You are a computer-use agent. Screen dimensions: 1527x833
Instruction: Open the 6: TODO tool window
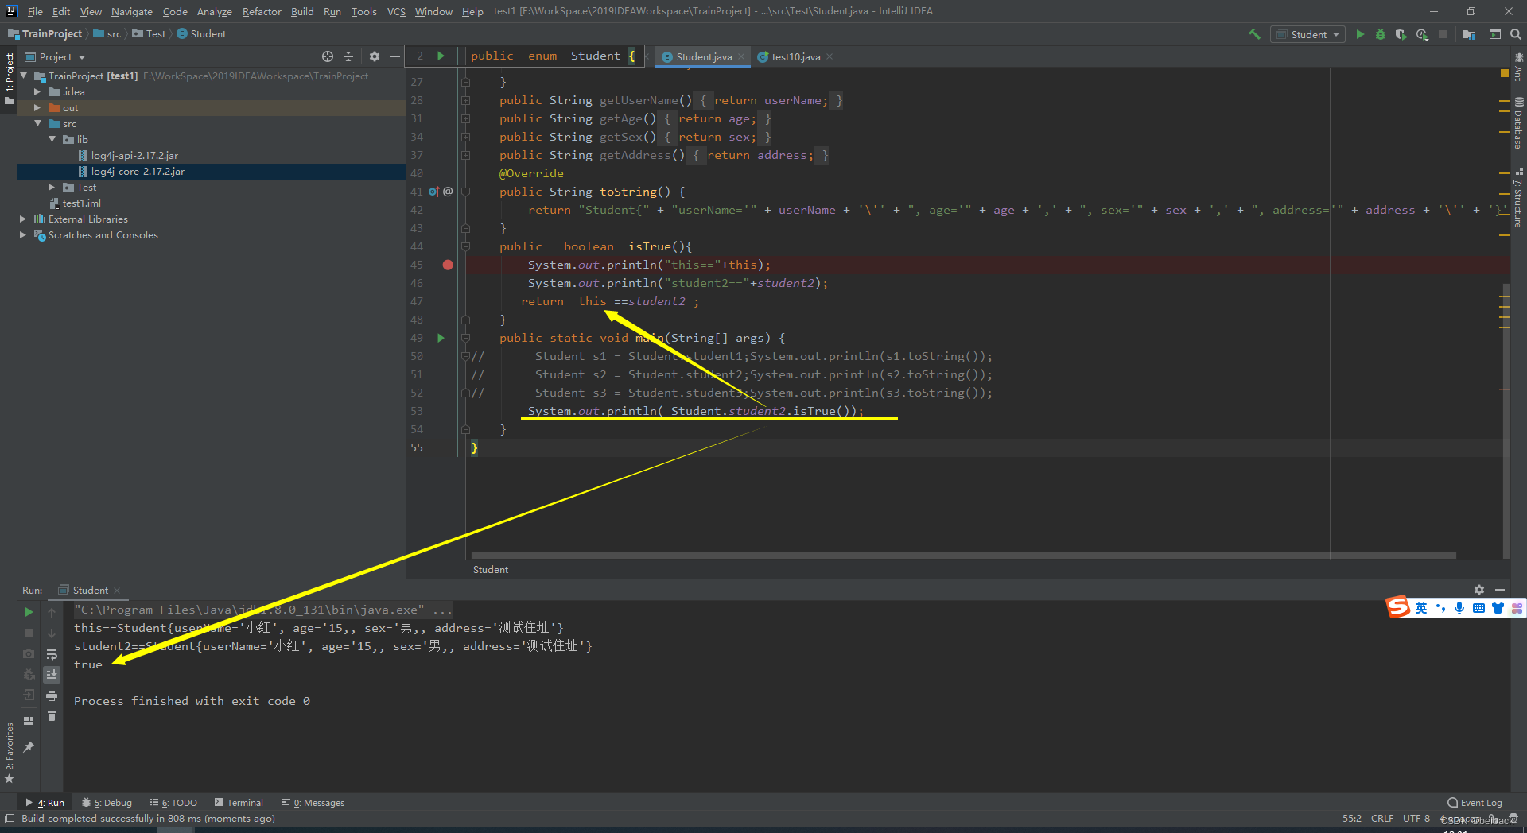173,803
